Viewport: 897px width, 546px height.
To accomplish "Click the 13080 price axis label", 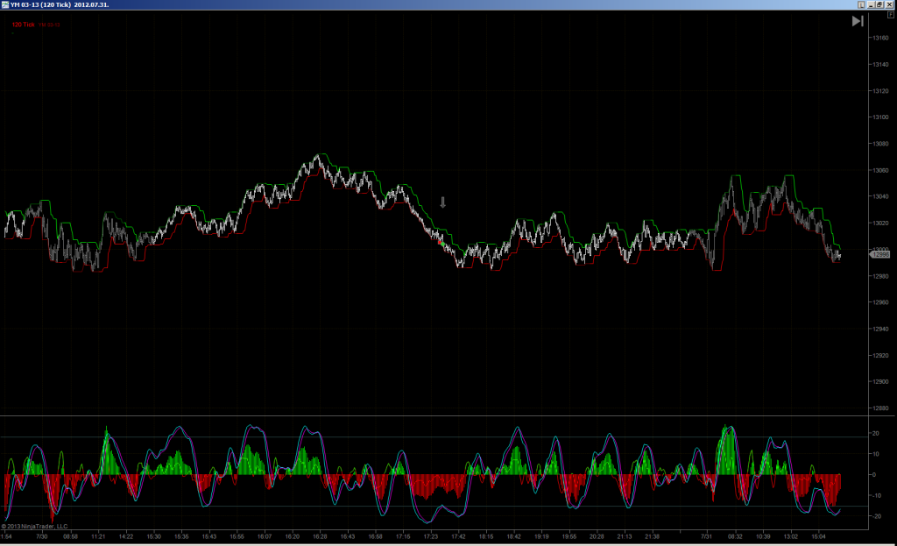I will [x=880, y=144].
